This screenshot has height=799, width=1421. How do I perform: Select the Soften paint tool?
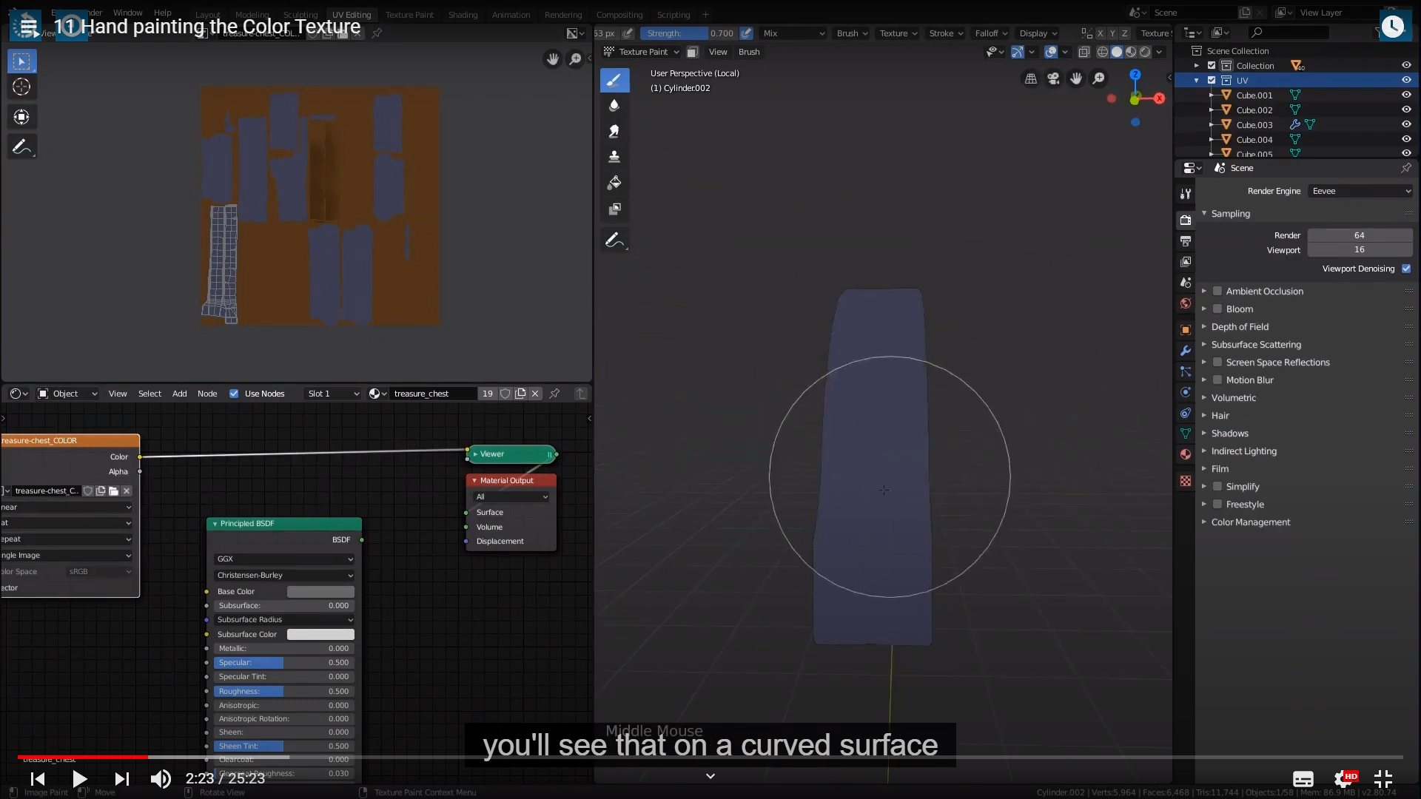point(614,106)
